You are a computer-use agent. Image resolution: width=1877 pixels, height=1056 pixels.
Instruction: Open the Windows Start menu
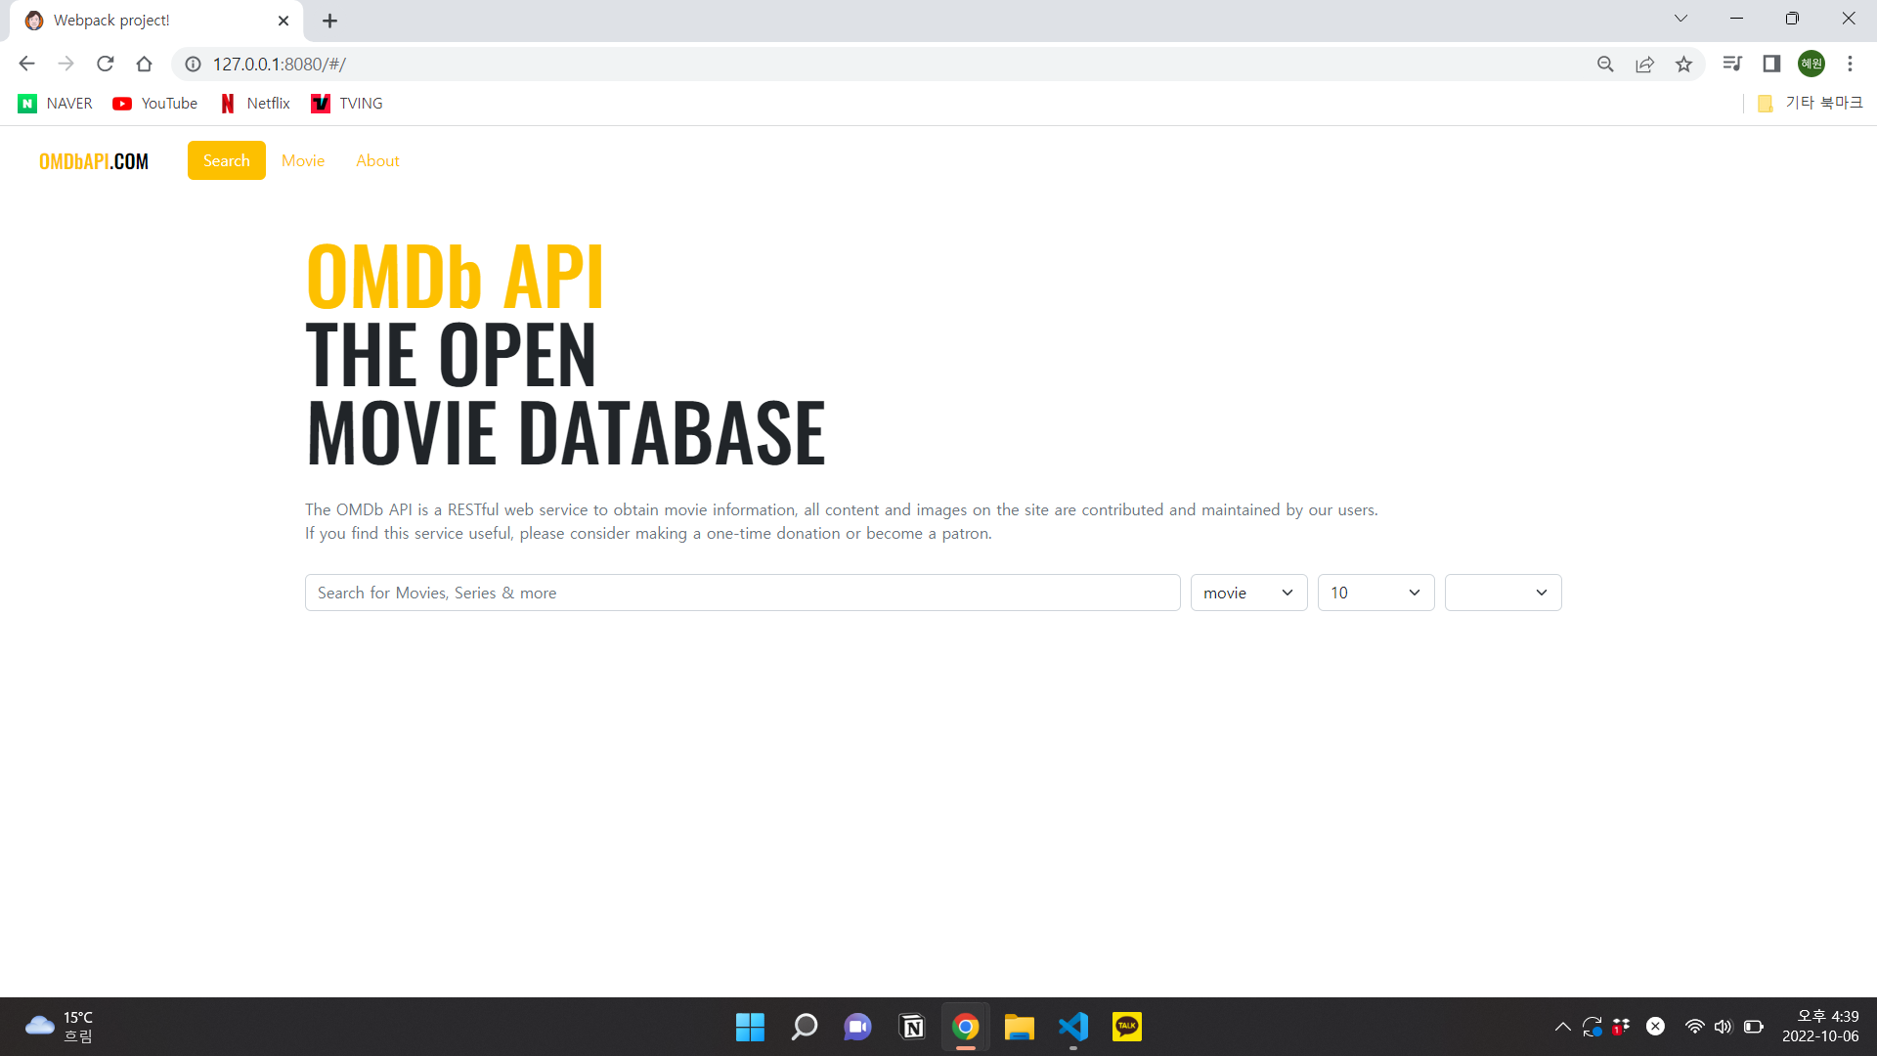(x=750, y=1027)
